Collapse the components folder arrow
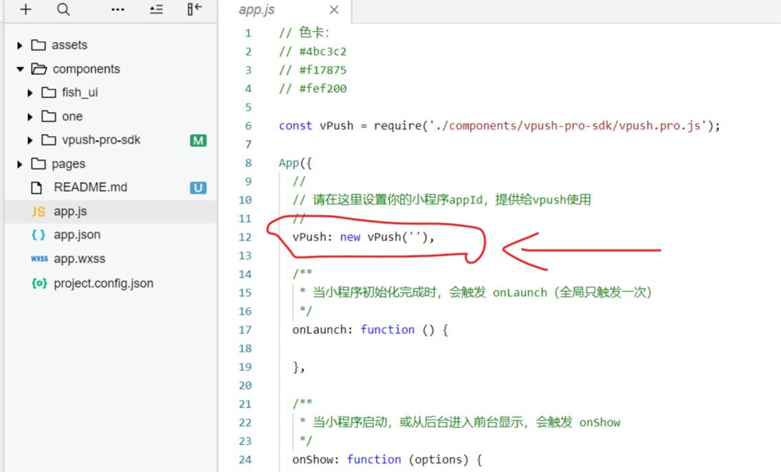 coord(20,69)
